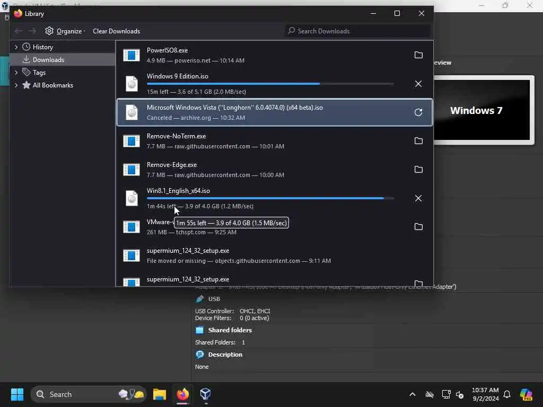Image resolution: width=543 pixels, height=407 pixels.
Task: Click 'Canceled — archive.org — 10:32 AM' status text
Action: tap(196, 118)
